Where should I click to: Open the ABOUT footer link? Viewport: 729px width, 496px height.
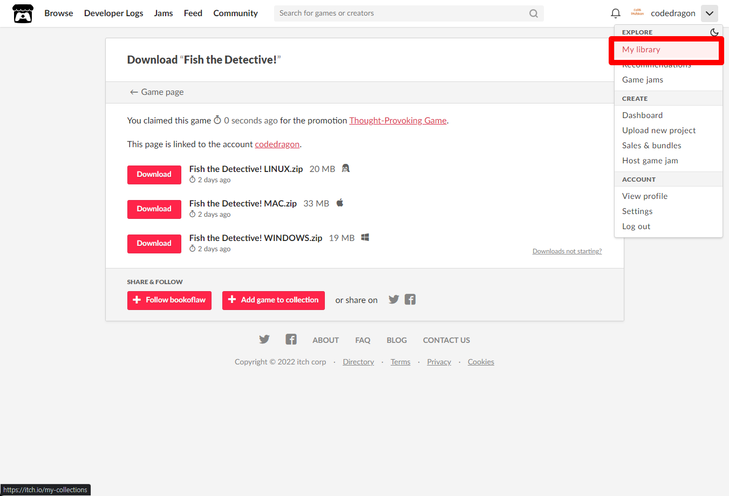[x=326, y=340]
